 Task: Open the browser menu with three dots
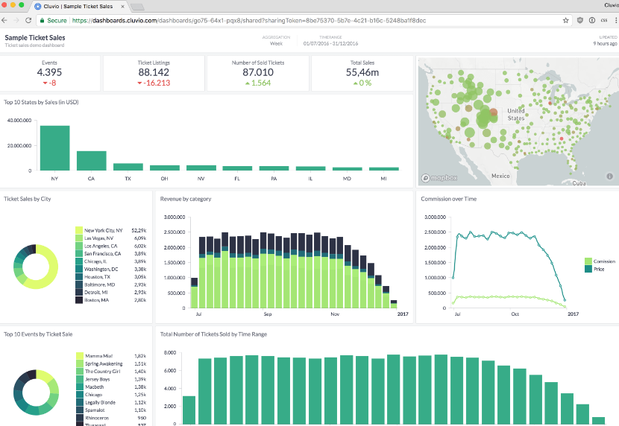[616, 21]
